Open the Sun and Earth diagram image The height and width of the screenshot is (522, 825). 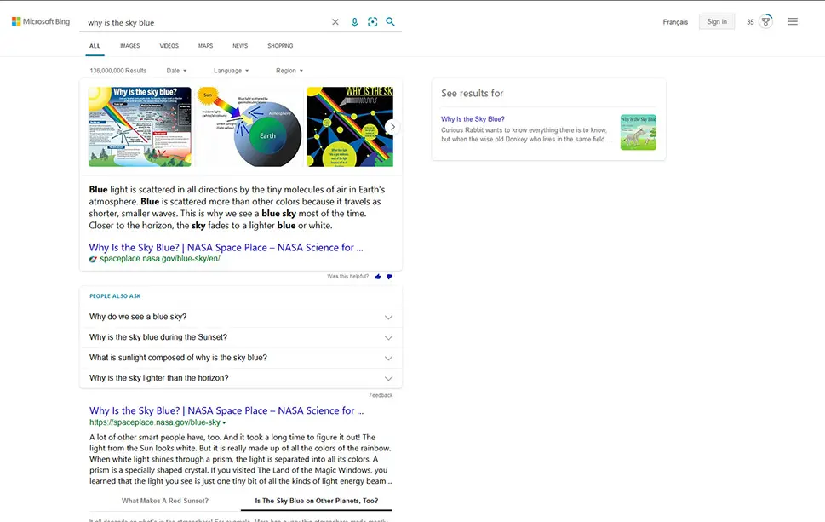(249, 127)
